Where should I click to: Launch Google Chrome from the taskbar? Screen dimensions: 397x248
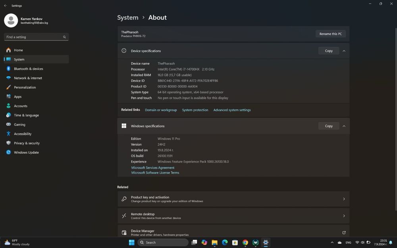click(245, 242)
